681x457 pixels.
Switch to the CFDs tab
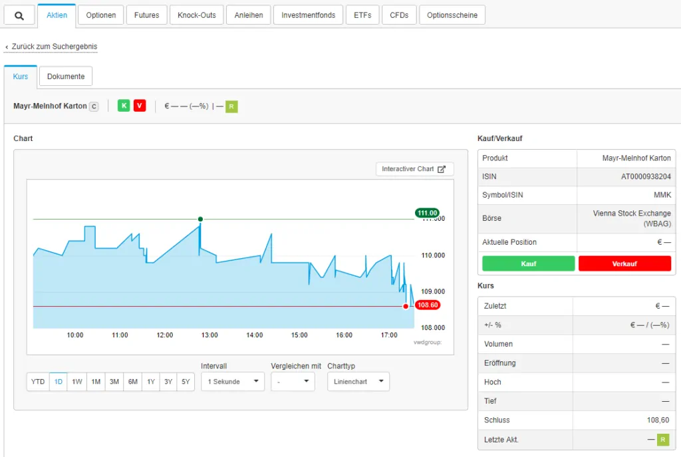click(399, 15)
